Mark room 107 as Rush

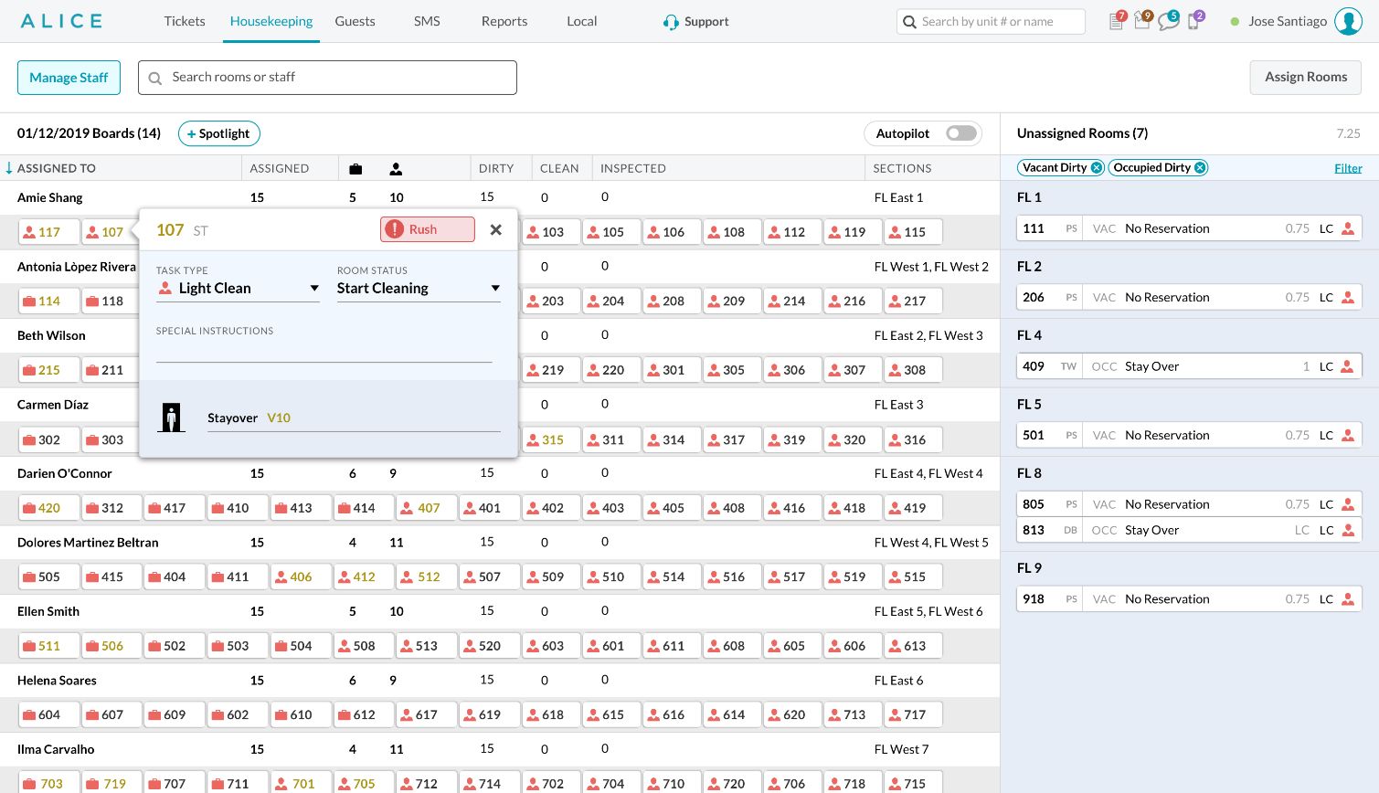[428, 229]
